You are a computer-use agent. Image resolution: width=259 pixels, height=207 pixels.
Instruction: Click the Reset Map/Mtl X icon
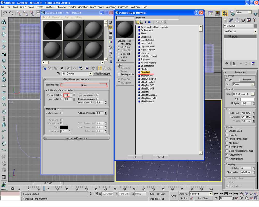tap(62, 68)
